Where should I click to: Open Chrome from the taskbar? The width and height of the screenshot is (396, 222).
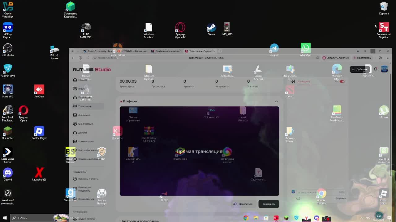(x=246, y=218)
